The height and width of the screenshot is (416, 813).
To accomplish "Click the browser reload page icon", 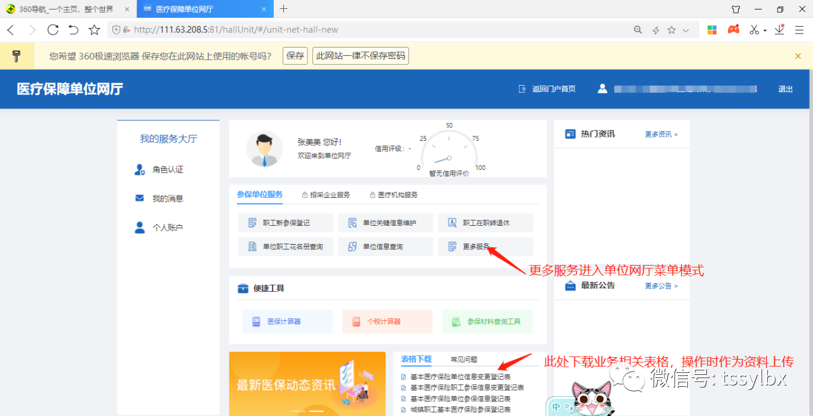I will (53, 30).
